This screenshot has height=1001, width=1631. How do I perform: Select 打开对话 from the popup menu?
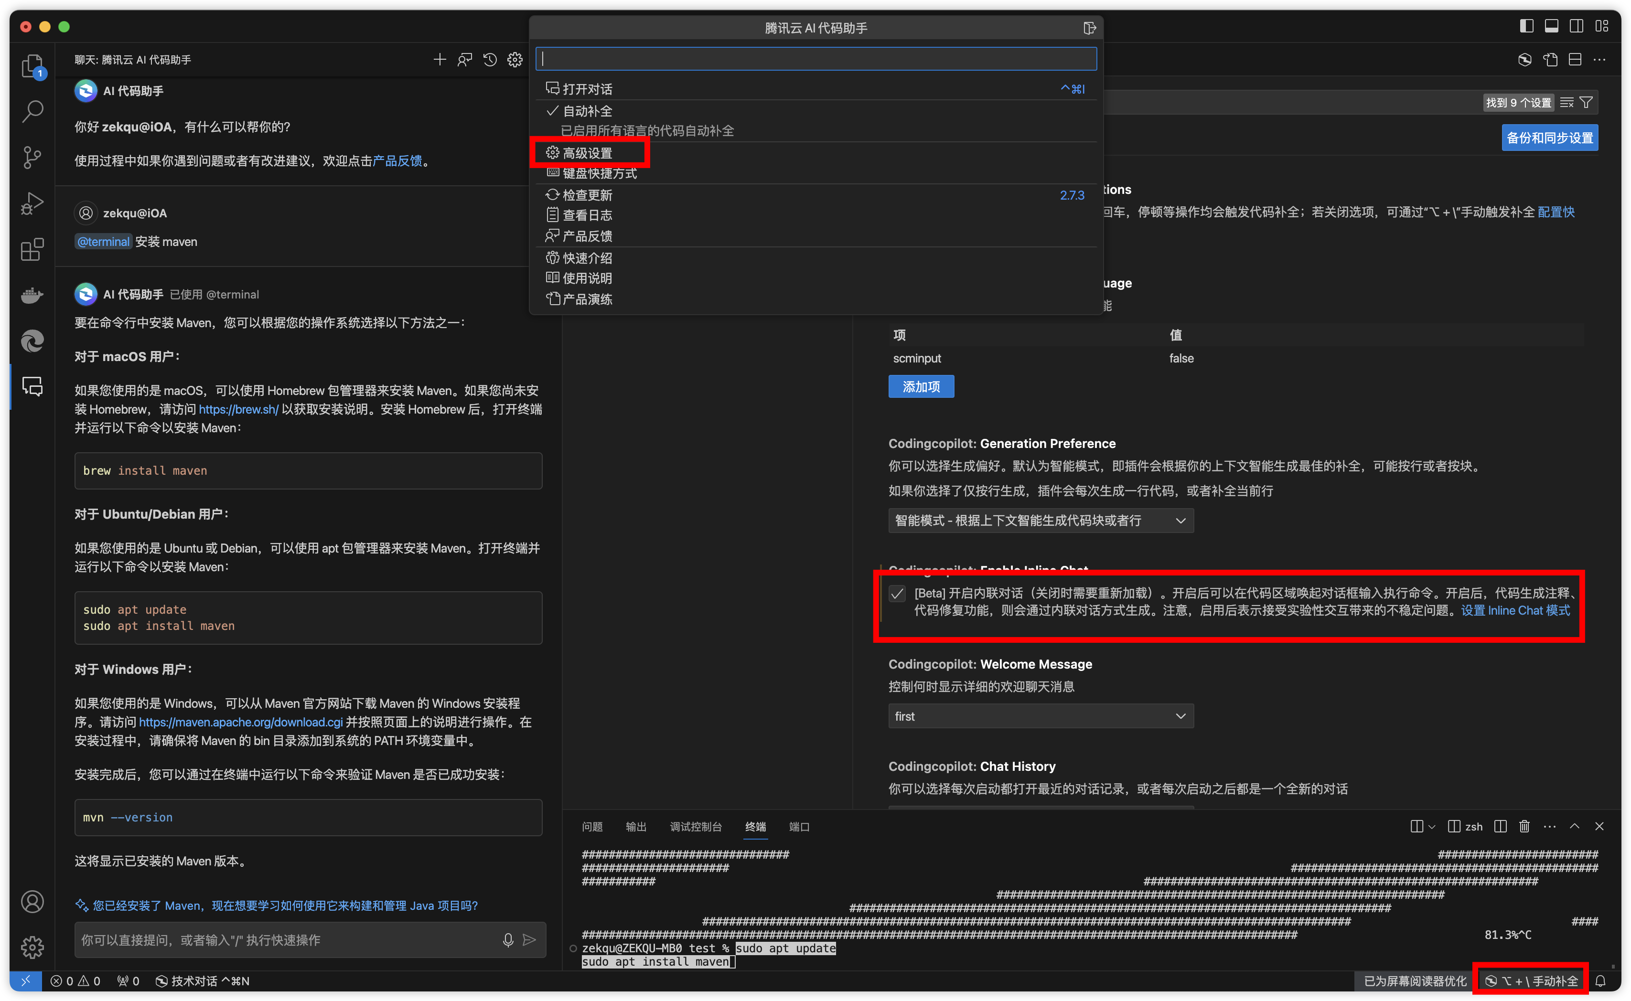(816, 89)
